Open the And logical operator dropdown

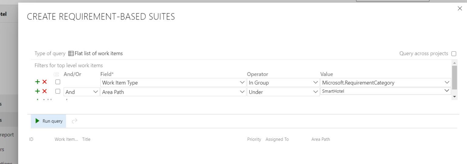tap(81, 92)
